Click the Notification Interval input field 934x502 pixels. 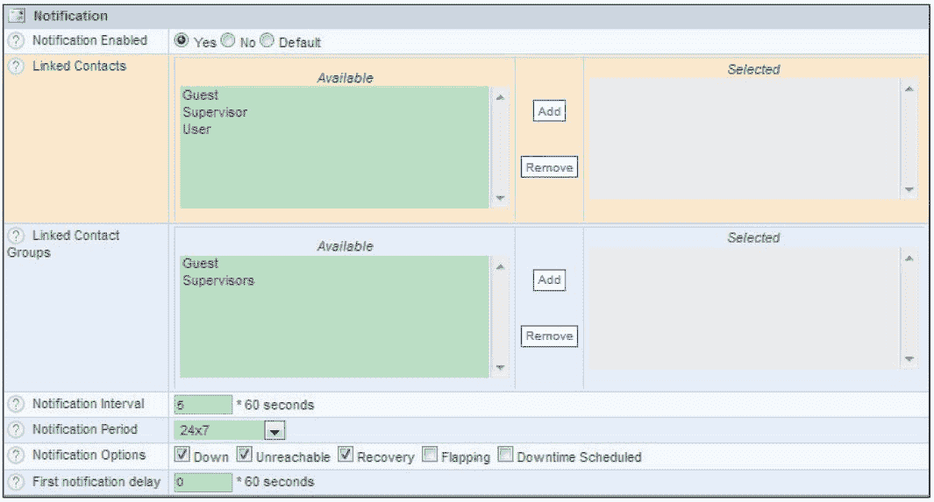(203, 405)
